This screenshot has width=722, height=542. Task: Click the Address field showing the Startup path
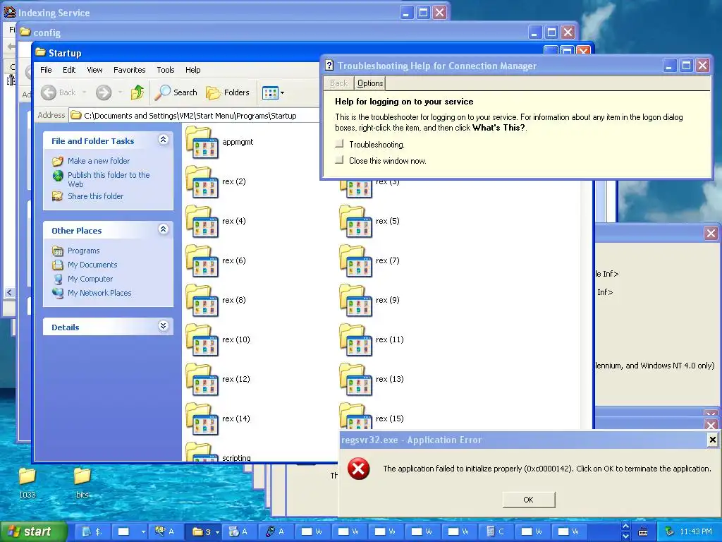[195, 115]
